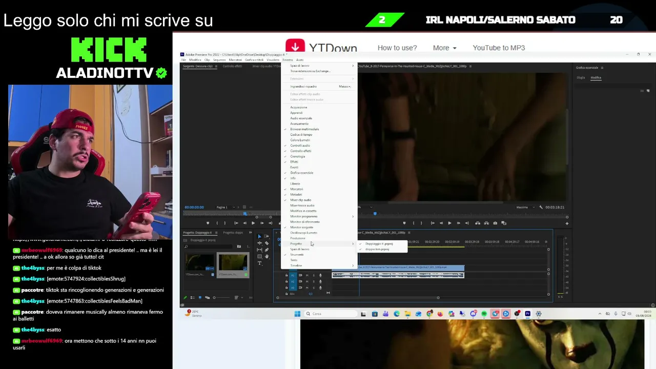The height and width of the screenshot is (369, 656).
Task: Click the Windows taskbar Cerca search box
Action: click(332, 314)
